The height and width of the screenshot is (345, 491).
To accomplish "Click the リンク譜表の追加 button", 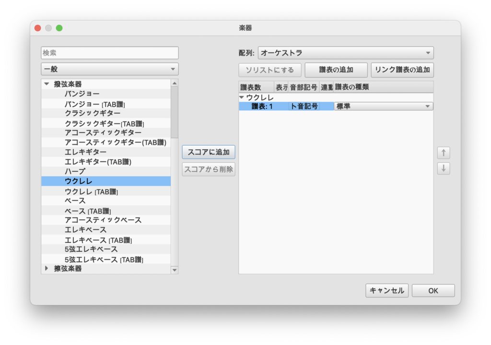I will (402, 70).
